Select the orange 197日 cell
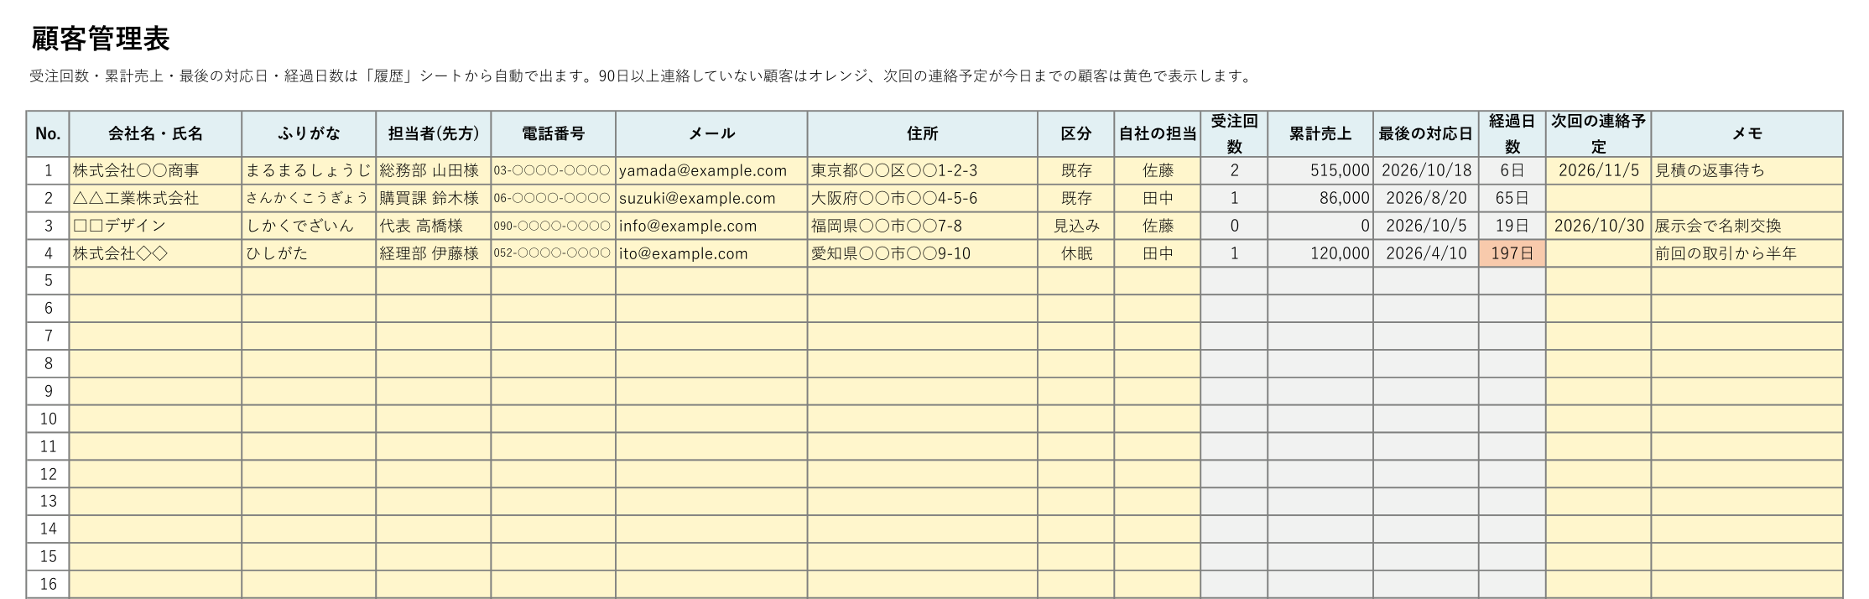 point(1512,253)
